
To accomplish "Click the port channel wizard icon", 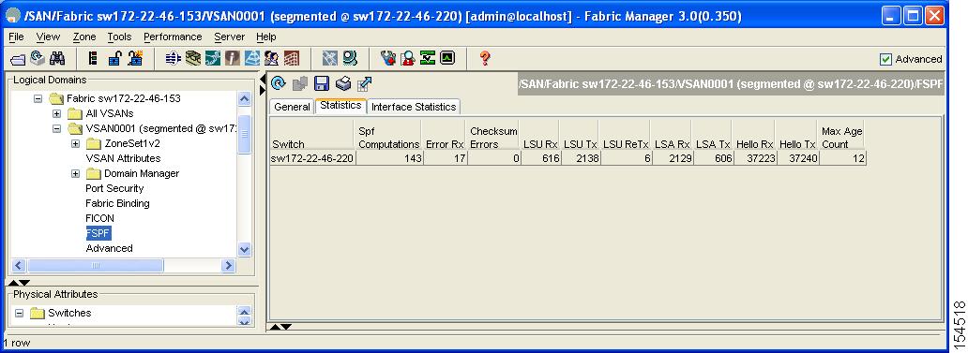I will click(x=174, y=59).
